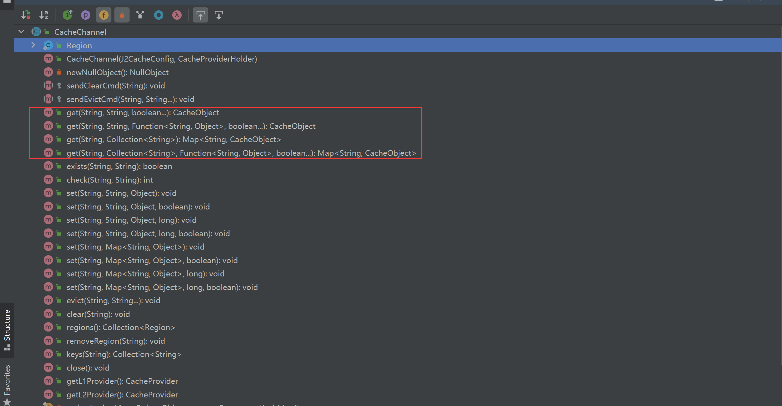The width and height of the screenshot is (782, 406).
Task: Select get with Collection and Function parameters
Action: point(241,153)
